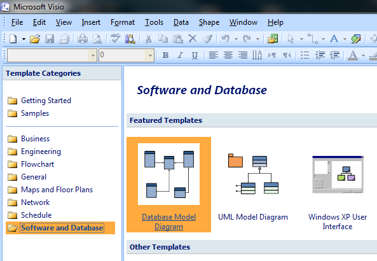Click the New document icon
Image resolution: width=377 pixels, height=261 pixels.
click(x=13, y=39)
